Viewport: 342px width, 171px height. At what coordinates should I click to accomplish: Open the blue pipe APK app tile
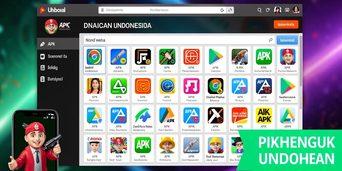pyautogui.click(x=119, y=60)
